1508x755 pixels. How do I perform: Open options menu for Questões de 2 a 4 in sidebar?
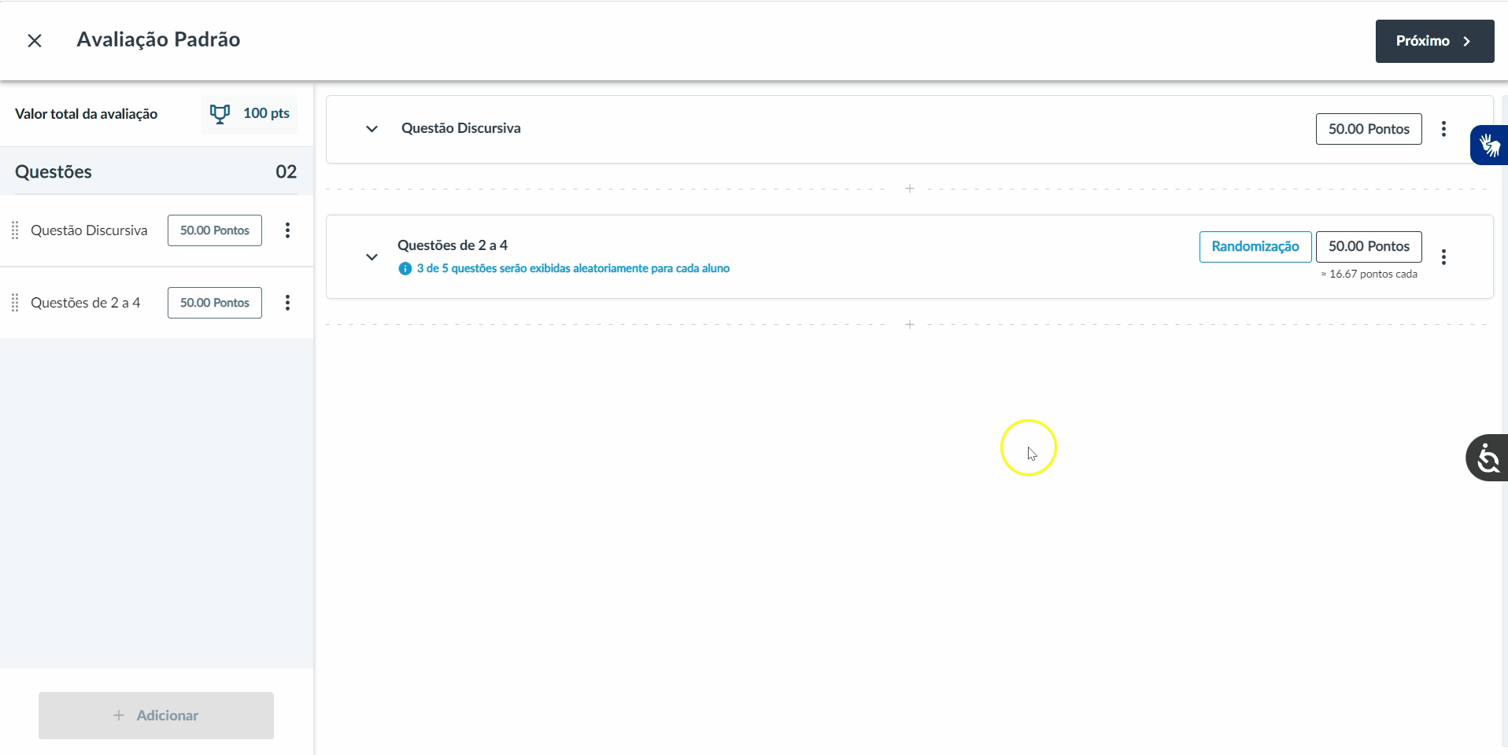287,303
